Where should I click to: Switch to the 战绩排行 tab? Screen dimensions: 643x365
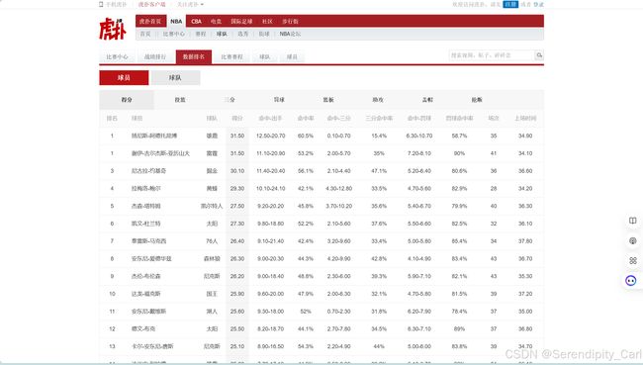[x=155, y=57]
